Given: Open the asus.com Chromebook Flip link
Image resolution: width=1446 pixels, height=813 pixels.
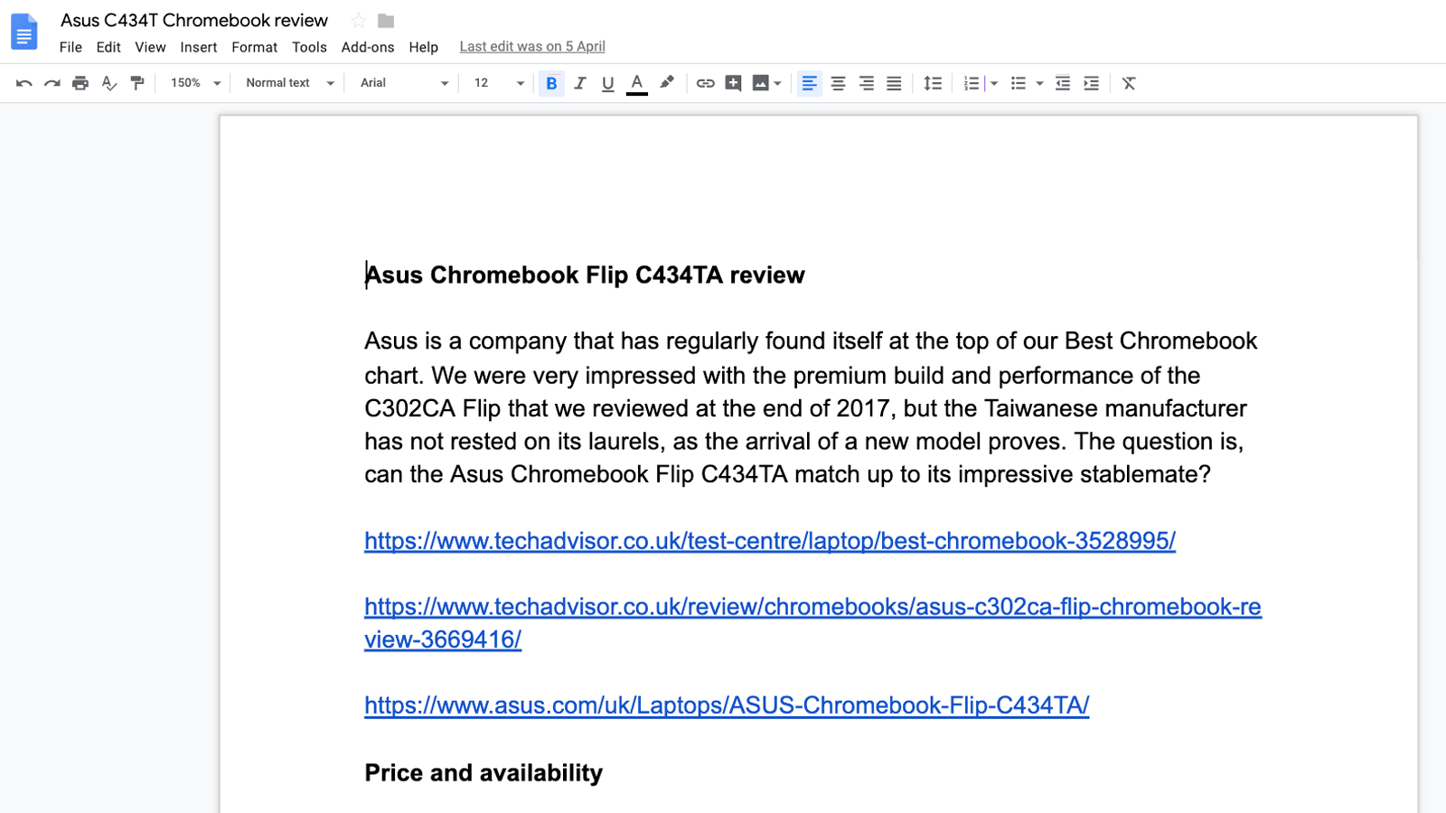Looking at the screenshot, I should [727, 705].
